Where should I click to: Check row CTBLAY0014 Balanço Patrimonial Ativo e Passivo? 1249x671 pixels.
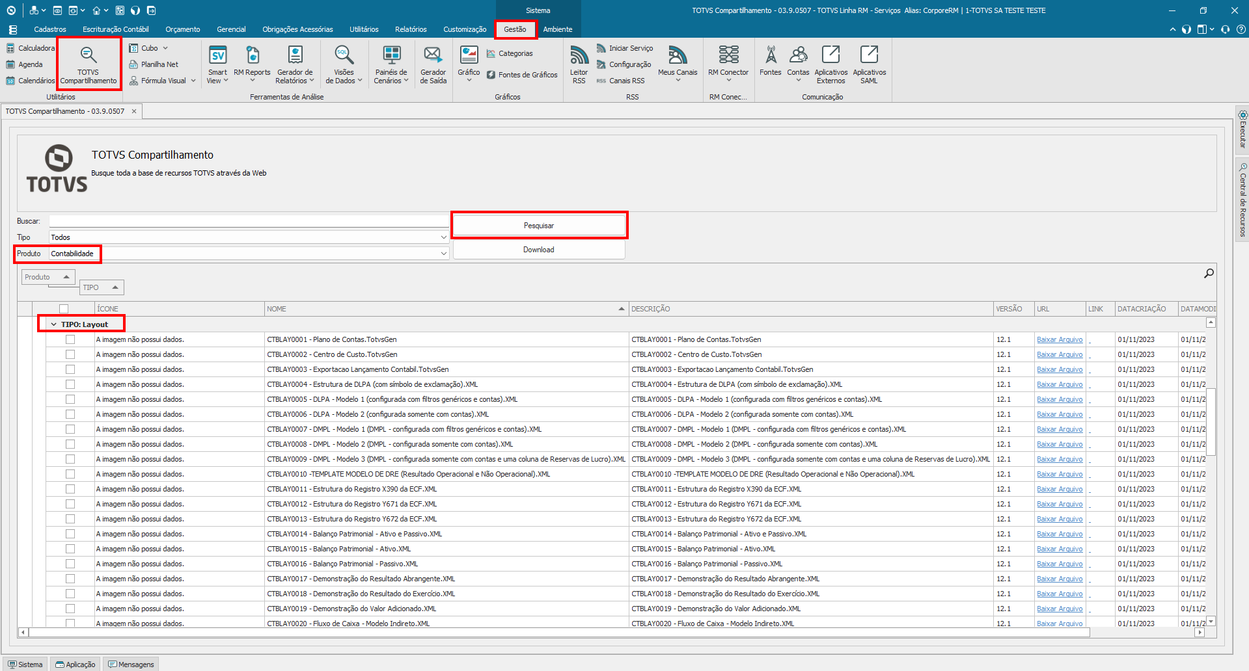[x=70, y=534]
